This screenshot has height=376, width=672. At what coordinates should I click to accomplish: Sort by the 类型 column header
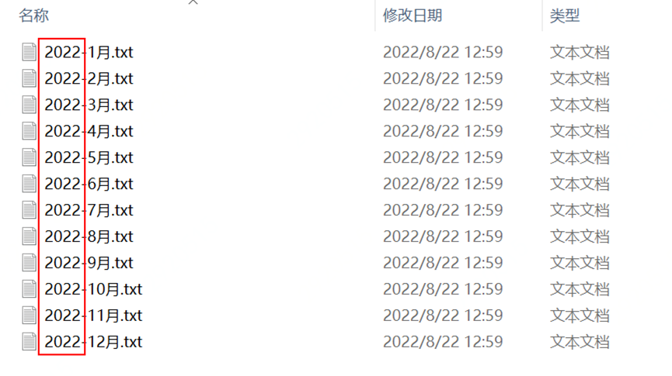coord(565,16)
